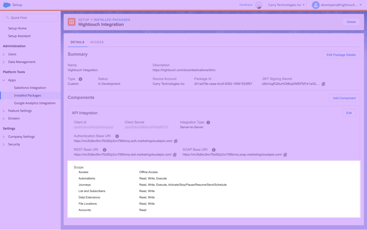Focus the Quick Find search field
The image size is (367, 230).
pos(30,18)
